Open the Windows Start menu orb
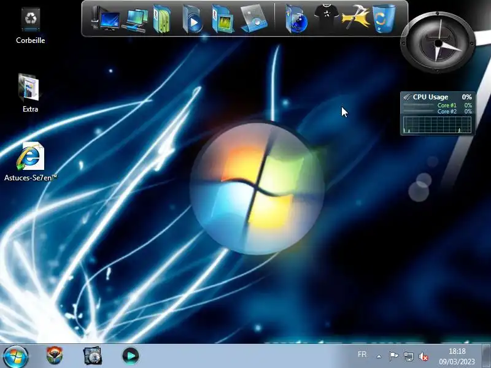The width and height of the screenshot is (491, 368). tap(15, 356)
